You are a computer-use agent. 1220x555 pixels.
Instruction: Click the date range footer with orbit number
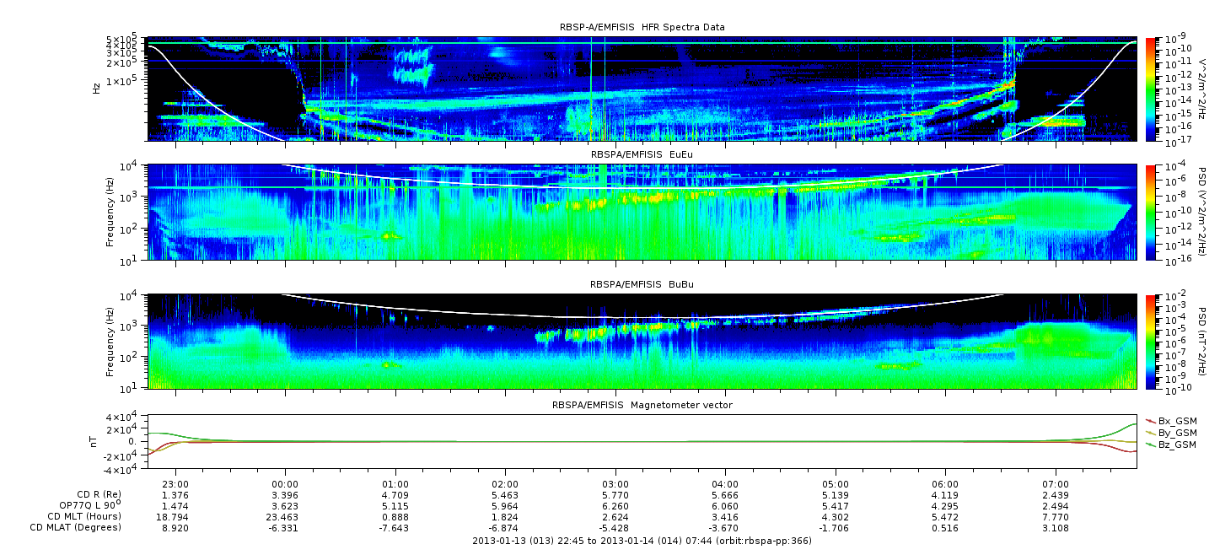coord(642,542)
